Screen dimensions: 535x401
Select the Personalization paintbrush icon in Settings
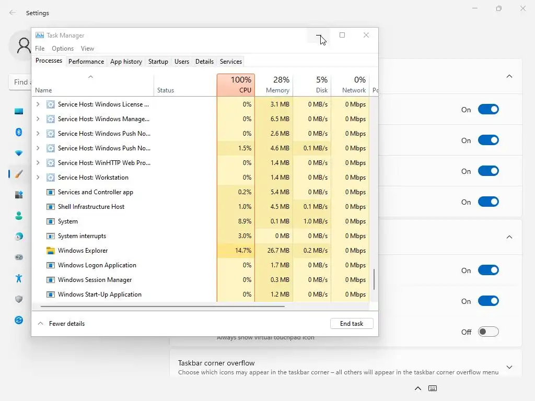pyautogui.click(x=19, y=174)
